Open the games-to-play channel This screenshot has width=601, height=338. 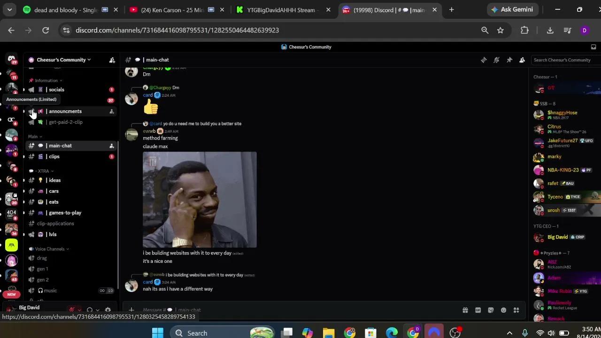pos(70,213)
